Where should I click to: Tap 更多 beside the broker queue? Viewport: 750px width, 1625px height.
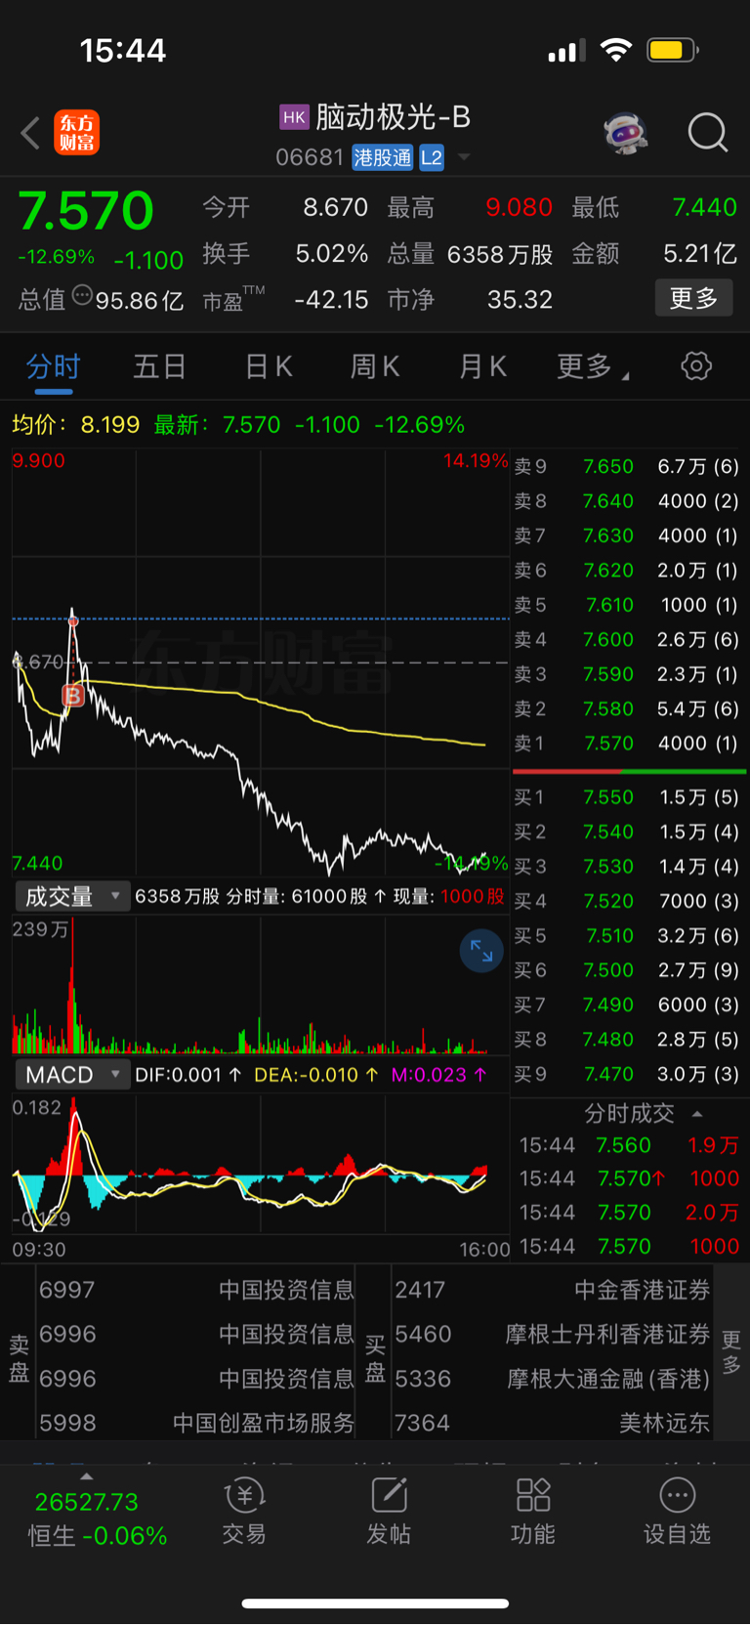[730, 1352]
